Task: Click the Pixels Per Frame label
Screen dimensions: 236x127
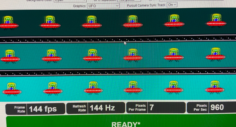Action: pos(137,107)
